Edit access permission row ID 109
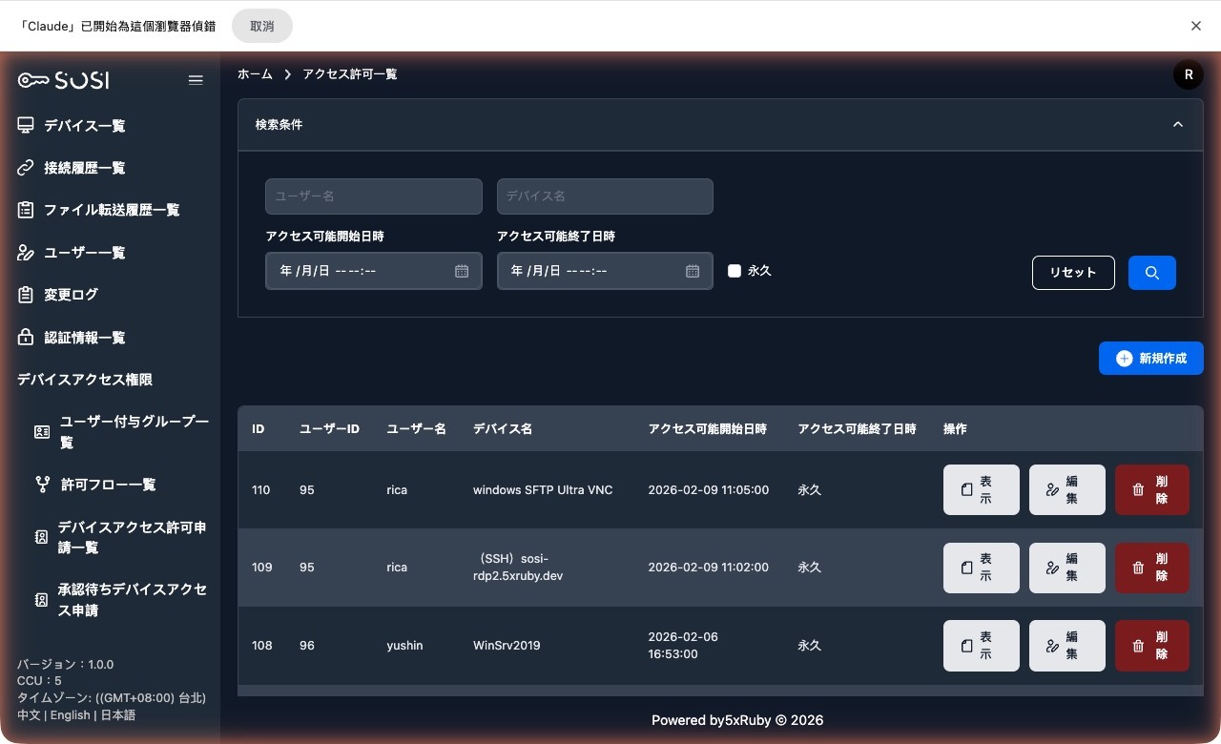 (x=1066, y=568)
